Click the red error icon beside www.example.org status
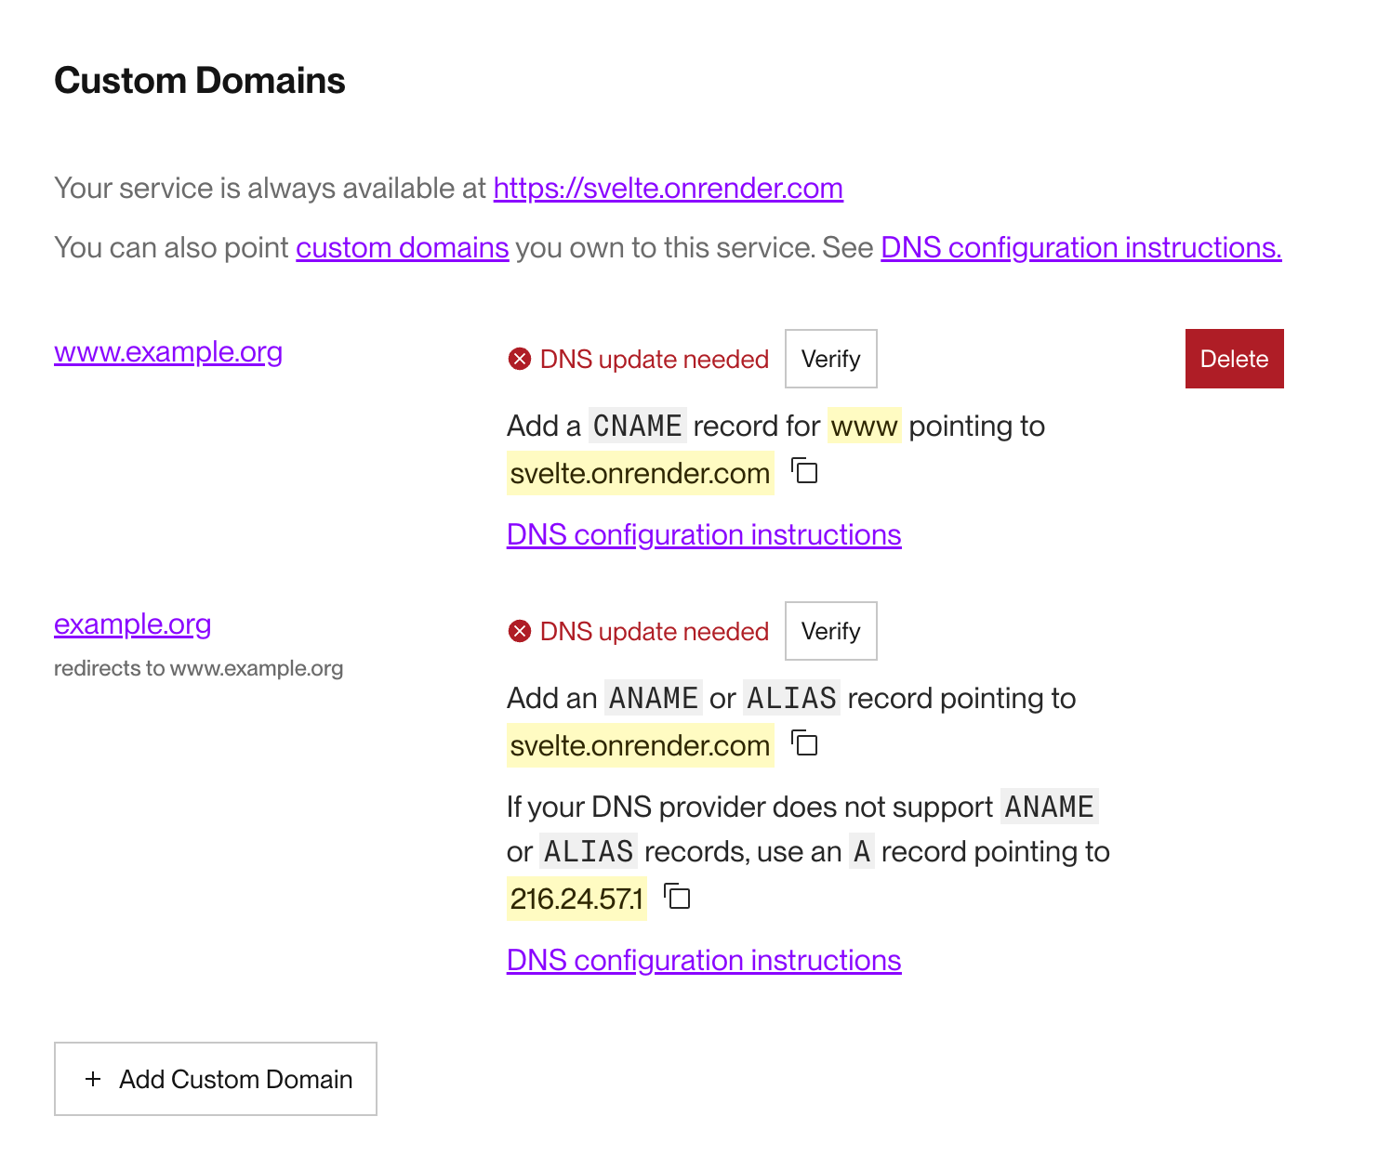This screenshot has height=1169, width=1391. pos(521,359)
